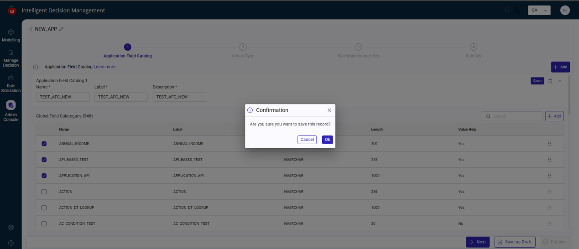The image size is (579, 249).
Task: Grab drag handle of API_BASED_TEST row
Action: point(549,160)
